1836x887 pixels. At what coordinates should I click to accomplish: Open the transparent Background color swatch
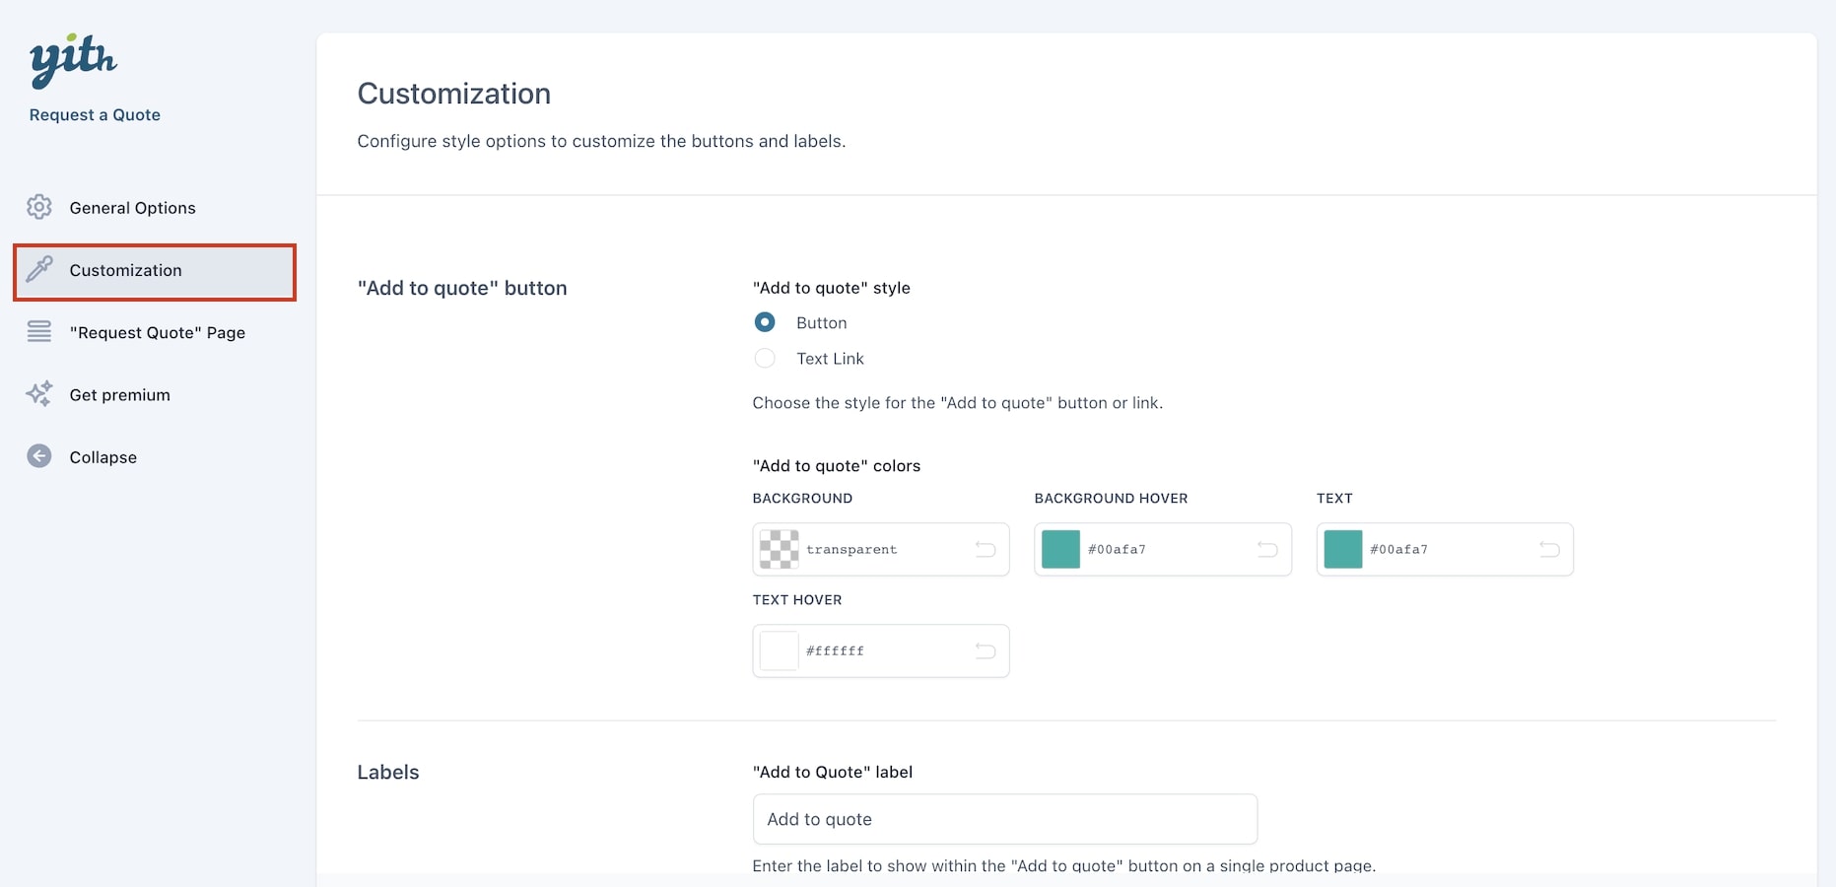coord(779,549)
